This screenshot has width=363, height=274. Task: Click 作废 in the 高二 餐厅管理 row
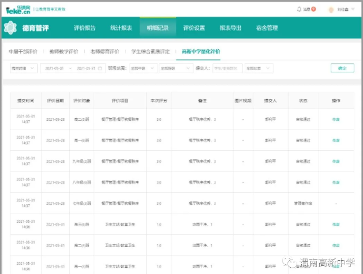336,119
